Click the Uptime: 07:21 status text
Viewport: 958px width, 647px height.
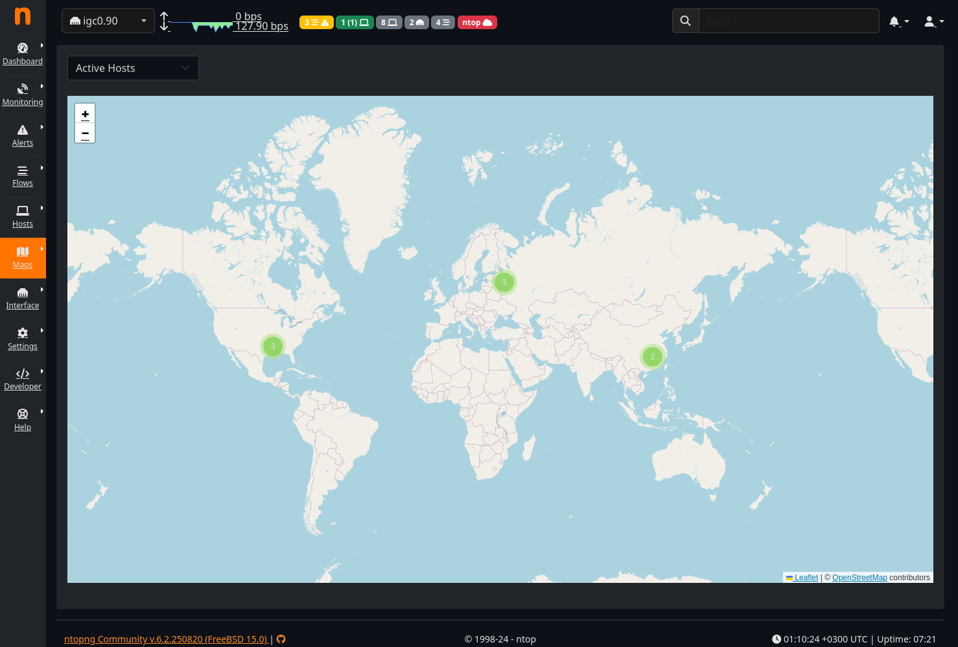907,639
